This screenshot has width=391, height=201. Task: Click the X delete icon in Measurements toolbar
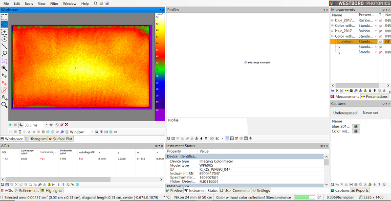click(x=337, y=90)
